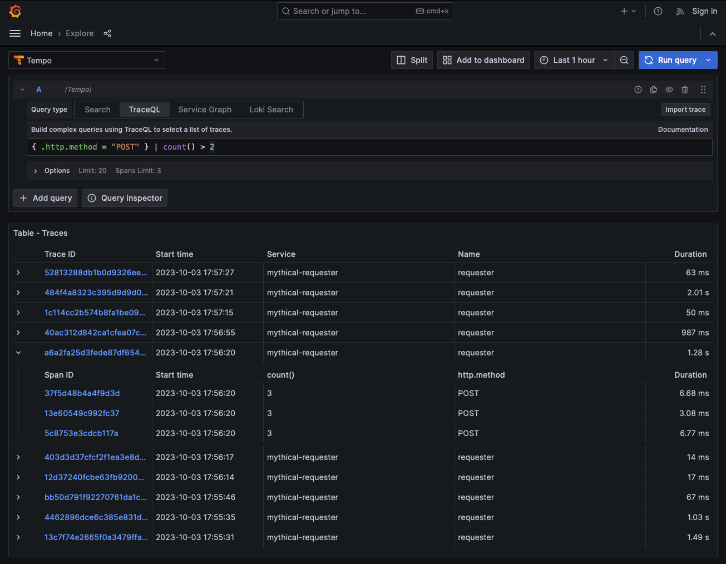
Task: Click the Search or jump to field
Action: 365,11
